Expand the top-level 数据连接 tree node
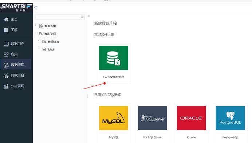The width and height of the screenshot is (252, 143). pos(36,25)
